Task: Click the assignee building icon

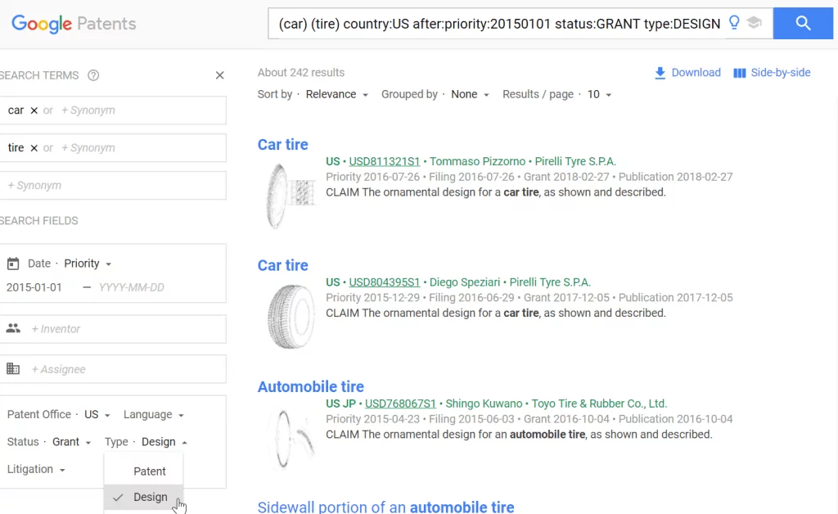Action: click(13, 368)
